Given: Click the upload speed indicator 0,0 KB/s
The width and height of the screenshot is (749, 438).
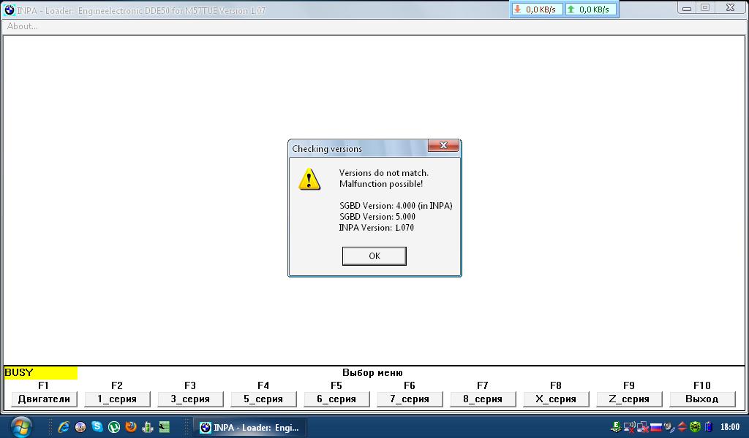Looking at the screenshot, I should coord(590,9).
